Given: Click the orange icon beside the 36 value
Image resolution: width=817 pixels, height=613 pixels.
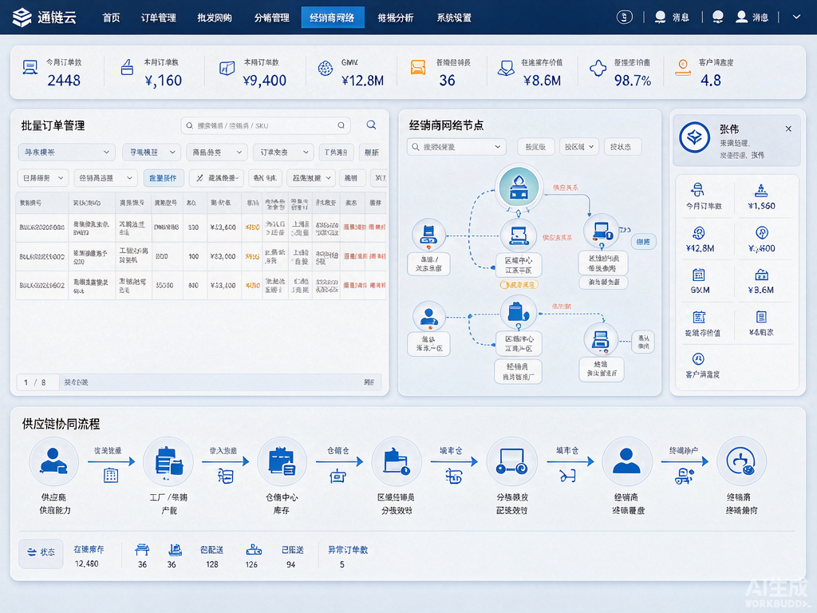Looking at the screenshot, I should pyautogui.click(x=418, y=67).
